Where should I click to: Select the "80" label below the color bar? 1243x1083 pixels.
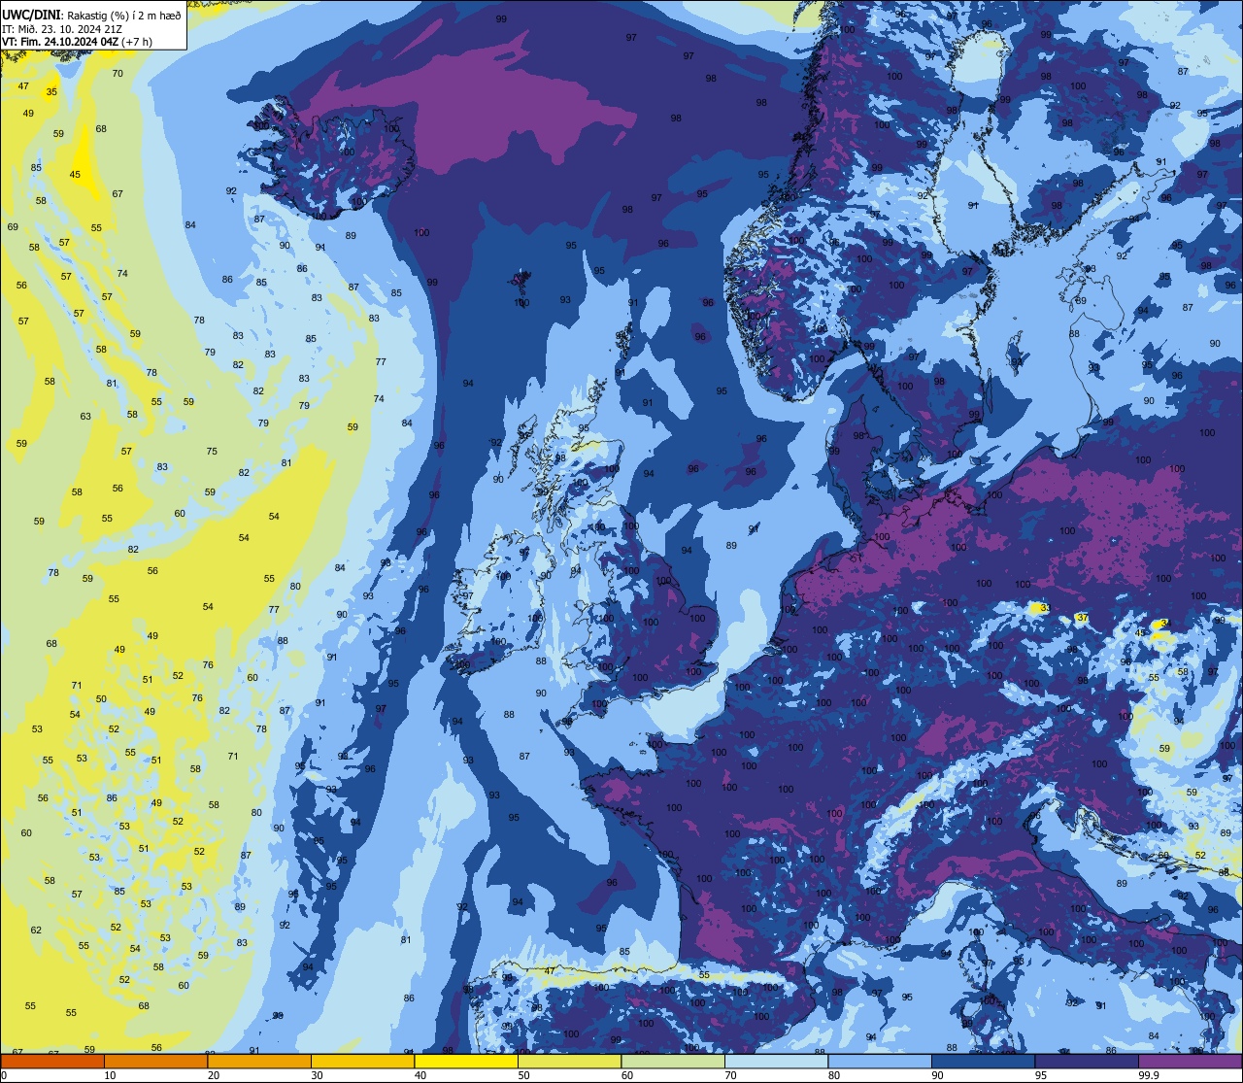coord(834,1075)
